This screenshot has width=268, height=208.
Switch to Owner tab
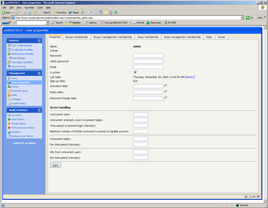click(x=221, y=37)
